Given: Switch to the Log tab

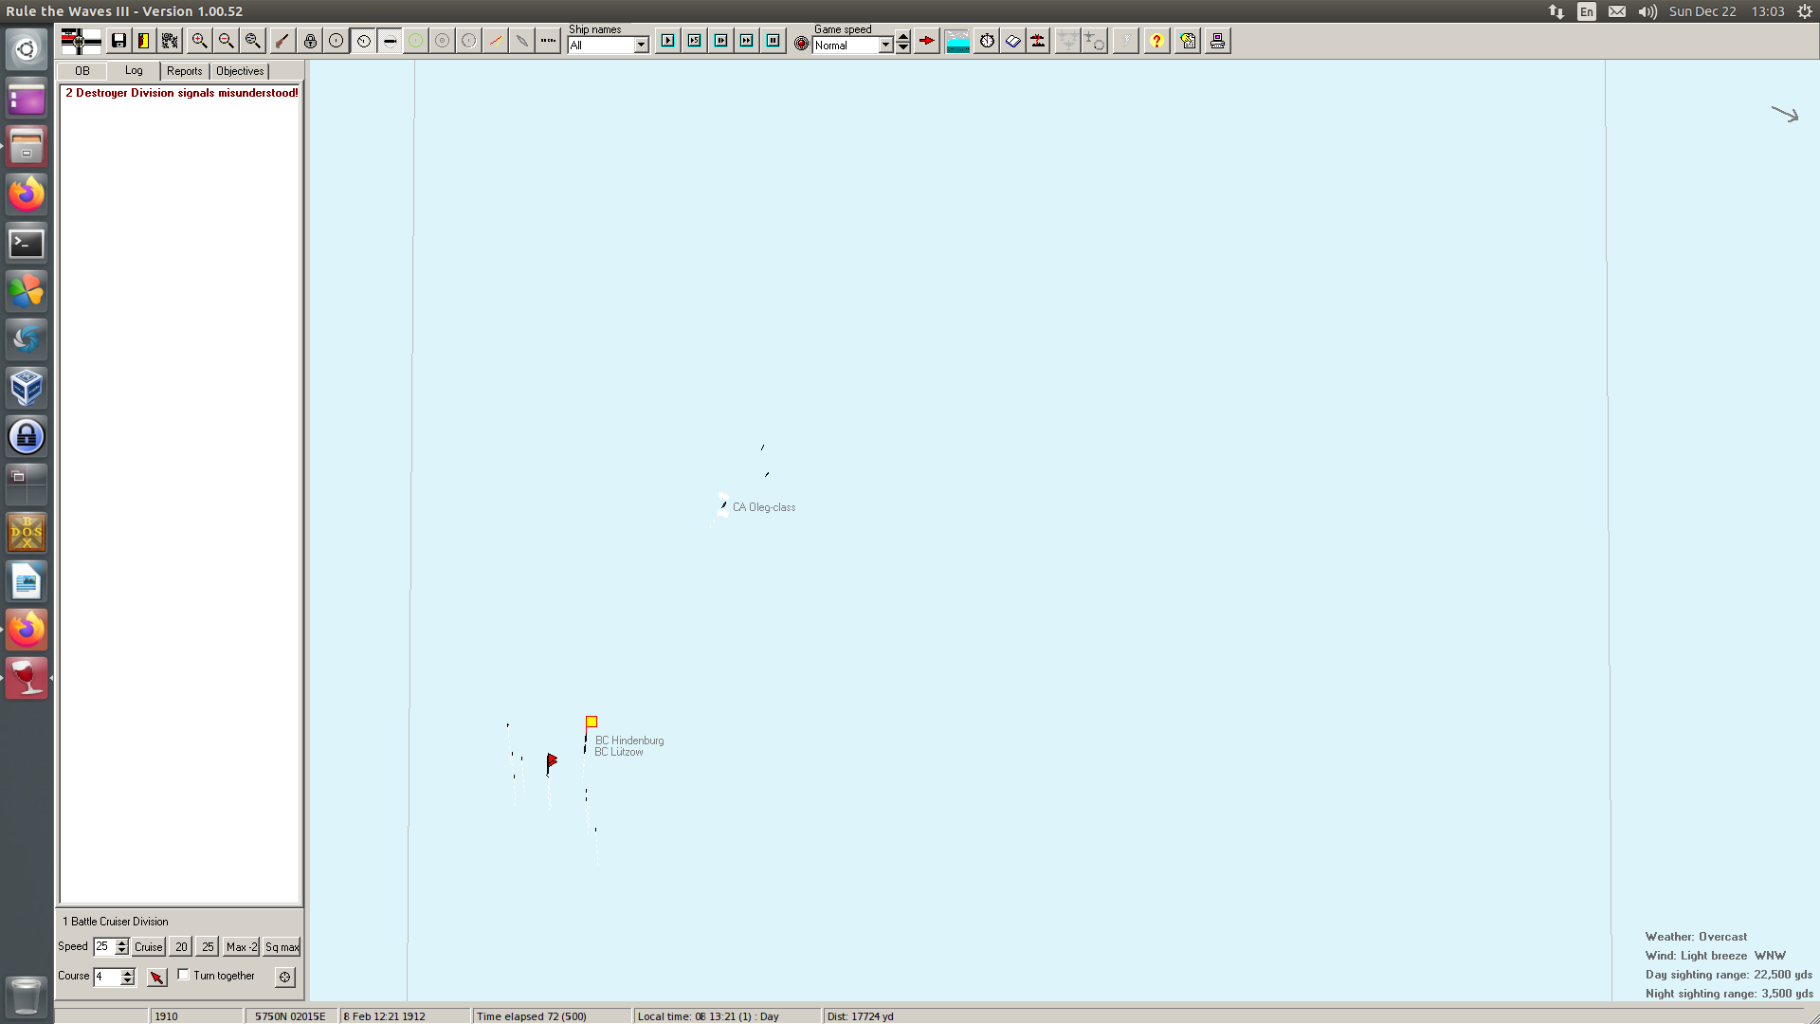Looking at the screenshot, I should (134, 70).
